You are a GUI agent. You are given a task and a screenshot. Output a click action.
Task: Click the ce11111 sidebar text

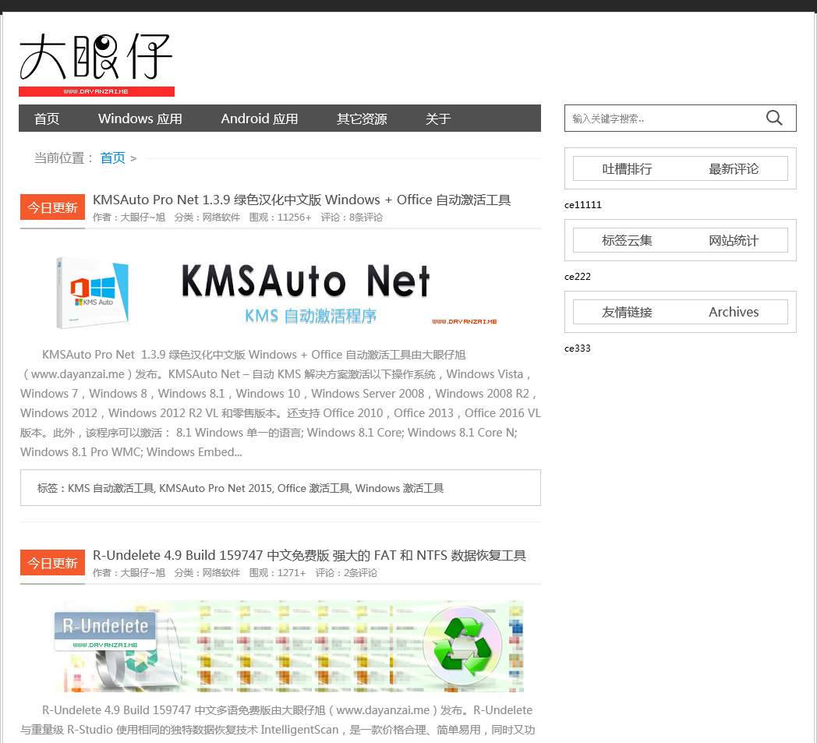[x=582, y=205]
